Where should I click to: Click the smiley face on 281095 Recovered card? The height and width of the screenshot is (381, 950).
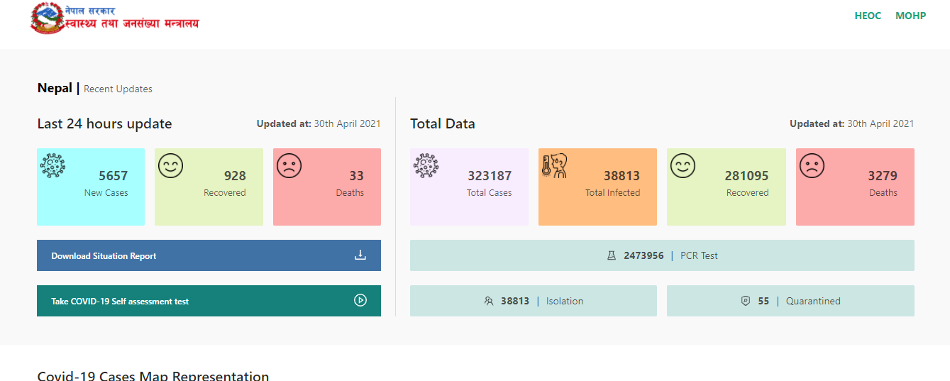683,166
